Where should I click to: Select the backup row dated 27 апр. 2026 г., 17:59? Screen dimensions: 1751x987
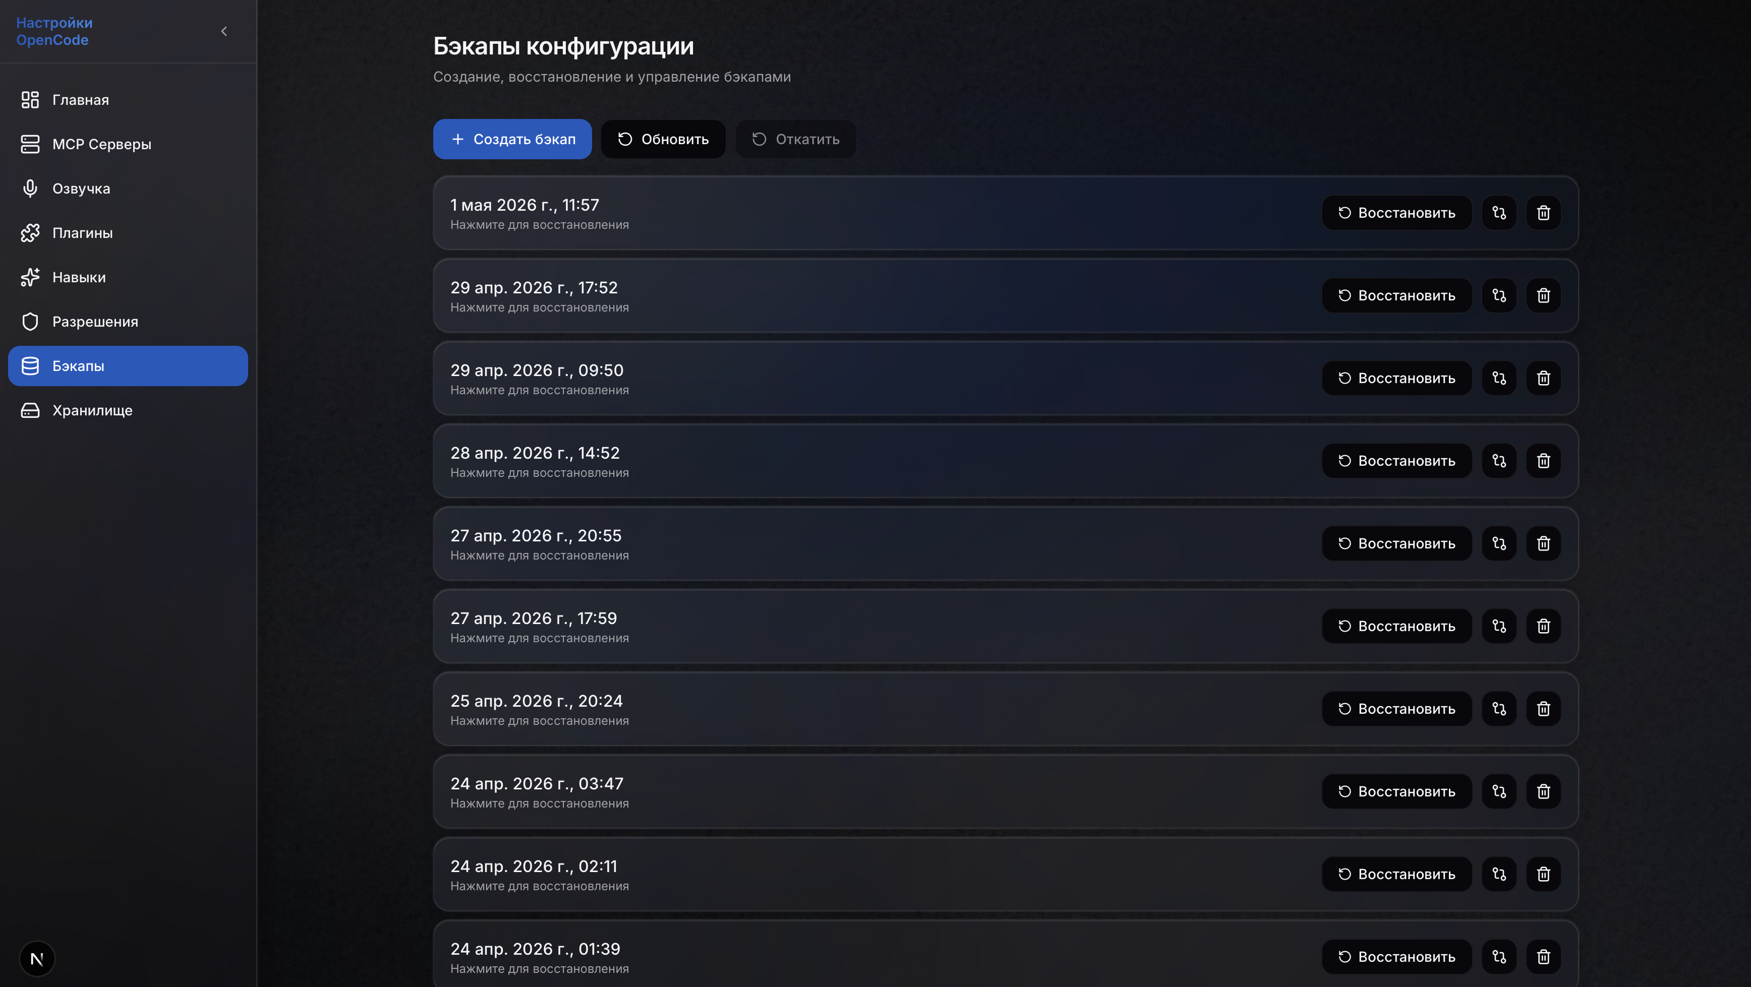(1005, 626)
